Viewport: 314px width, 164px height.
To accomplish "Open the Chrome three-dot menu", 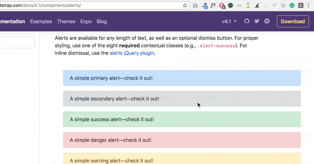I will [x=308, y=6].
